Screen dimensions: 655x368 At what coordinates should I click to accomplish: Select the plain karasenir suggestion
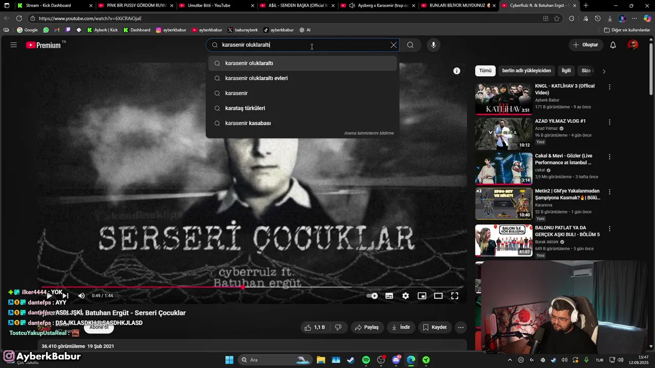point(302,93)
